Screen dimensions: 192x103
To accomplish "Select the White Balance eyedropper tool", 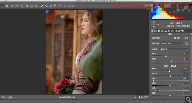I will click(x=12, y=6).
